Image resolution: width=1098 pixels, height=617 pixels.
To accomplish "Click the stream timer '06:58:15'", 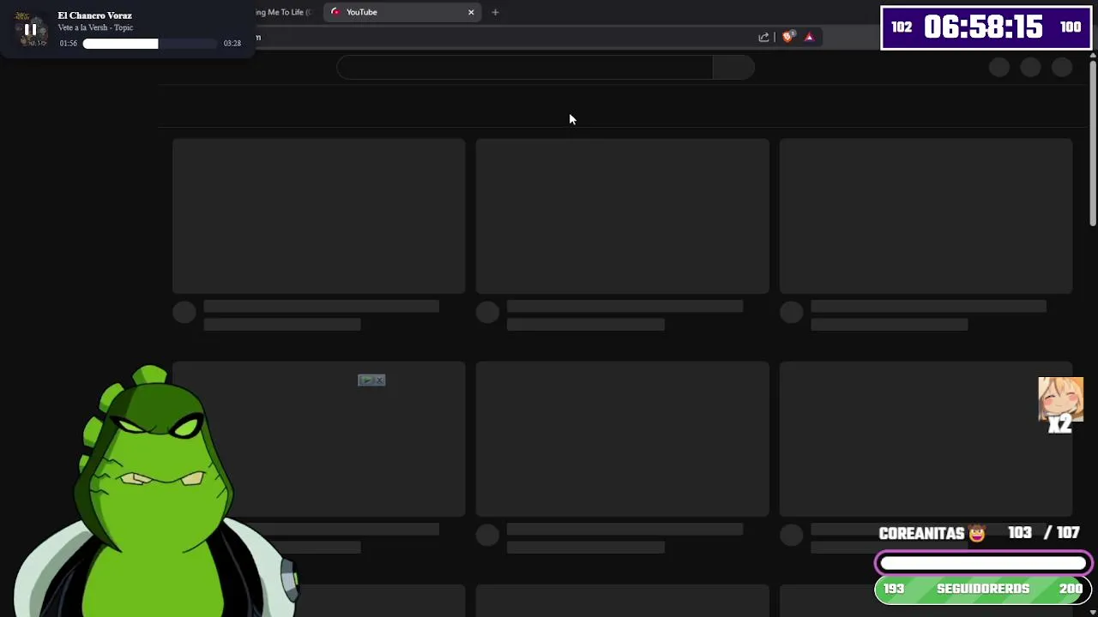I will pyautogui.click(x=983, y=27).
